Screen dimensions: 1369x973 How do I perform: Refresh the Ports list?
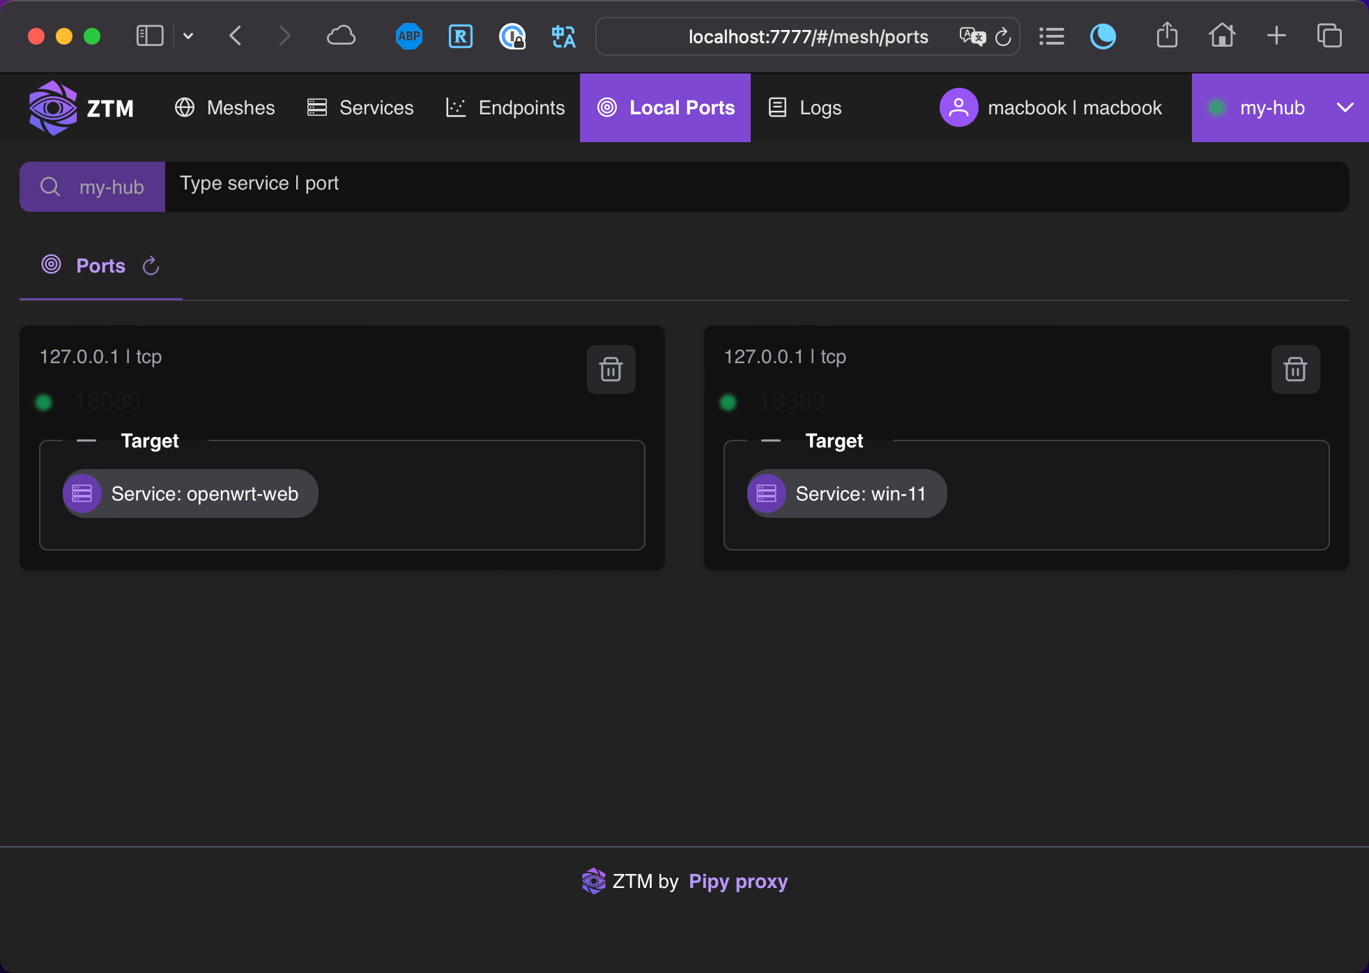click(x=151, y=266)
